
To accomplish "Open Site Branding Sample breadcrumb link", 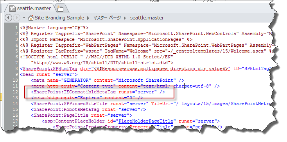I will (59, 18).
